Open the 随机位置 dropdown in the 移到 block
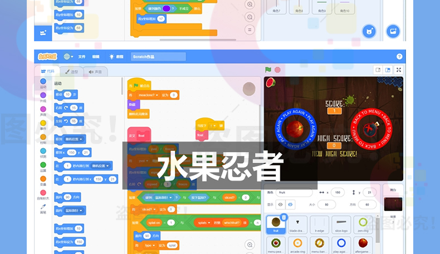This screenshot has width=440, height=254. pos(74,139)
